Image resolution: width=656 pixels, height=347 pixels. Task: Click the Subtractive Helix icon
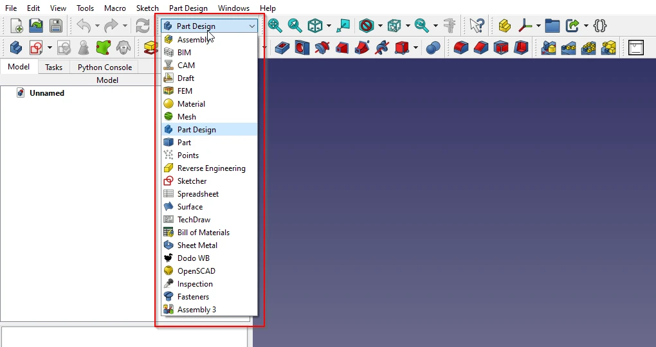[x=382, y=48]
